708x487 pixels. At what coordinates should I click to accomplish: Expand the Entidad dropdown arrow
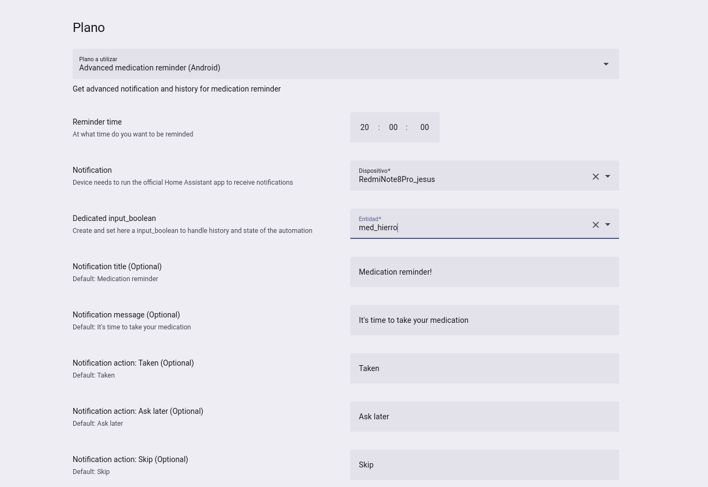(x=608, y=224)
